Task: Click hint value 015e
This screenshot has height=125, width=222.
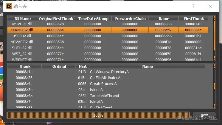Action: pyautogui.click(x=82, y=78)
